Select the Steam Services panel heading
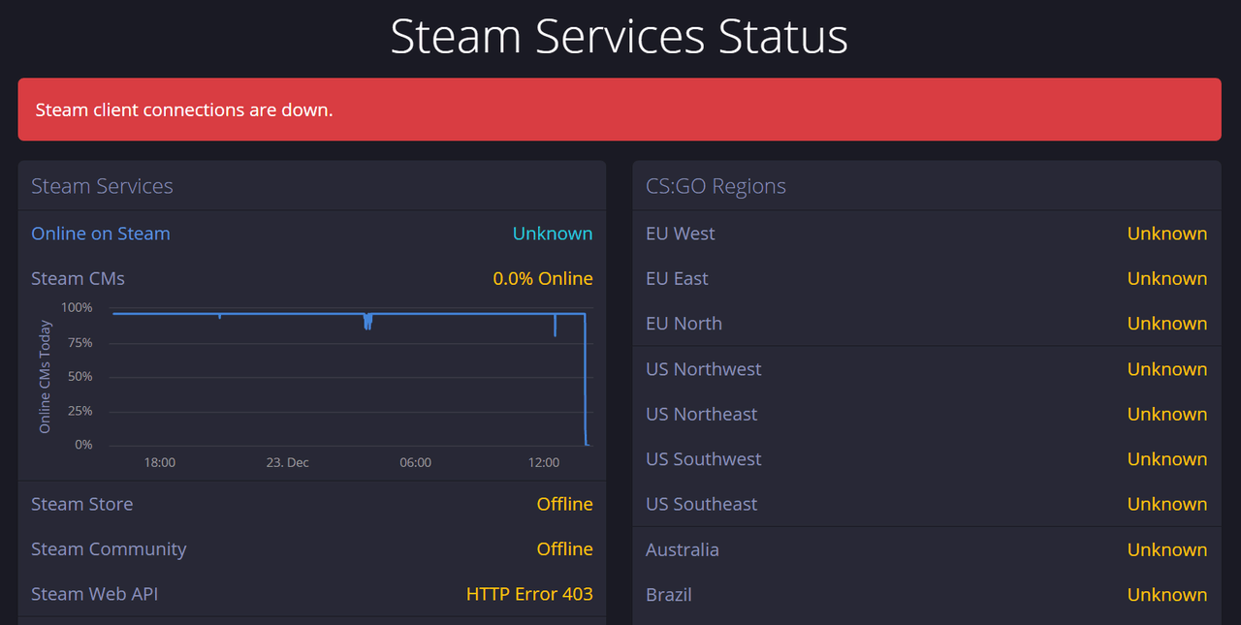Screen dimensions: 1241x625 [102, 186]
